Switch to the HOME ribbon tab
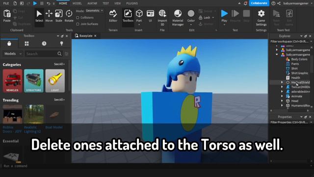314x177 pixels. point(63,3)
